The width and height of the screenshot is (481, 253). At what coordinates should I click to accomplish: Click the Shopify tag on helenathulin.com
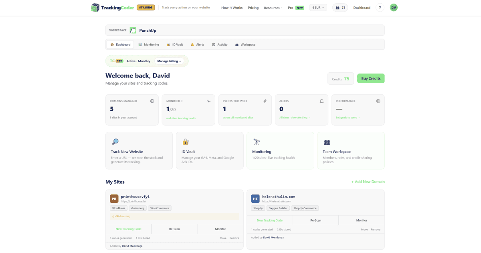click(x=258, y=208)
